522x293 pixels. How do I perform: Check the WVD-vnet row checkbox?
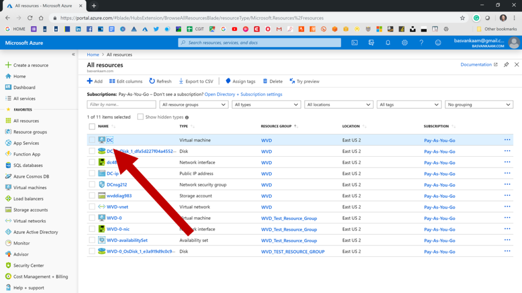[x=92, y=207]
